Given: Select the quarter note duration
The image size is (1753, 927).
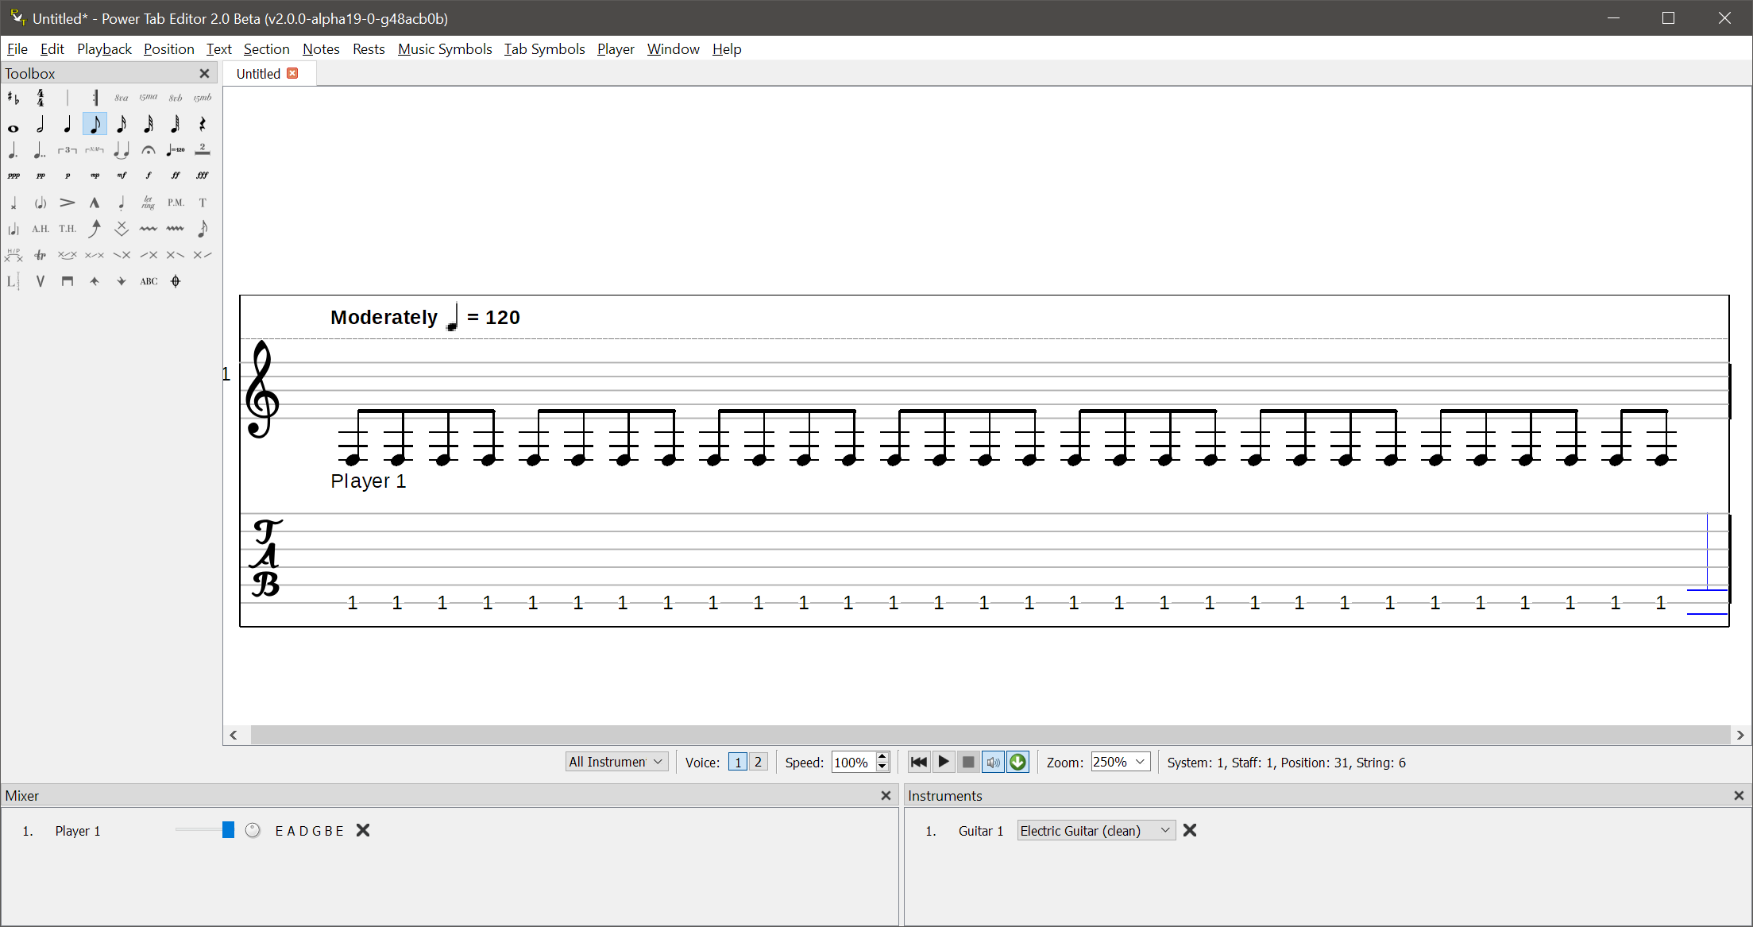Looking at the screenshot, I should (68, 124).
